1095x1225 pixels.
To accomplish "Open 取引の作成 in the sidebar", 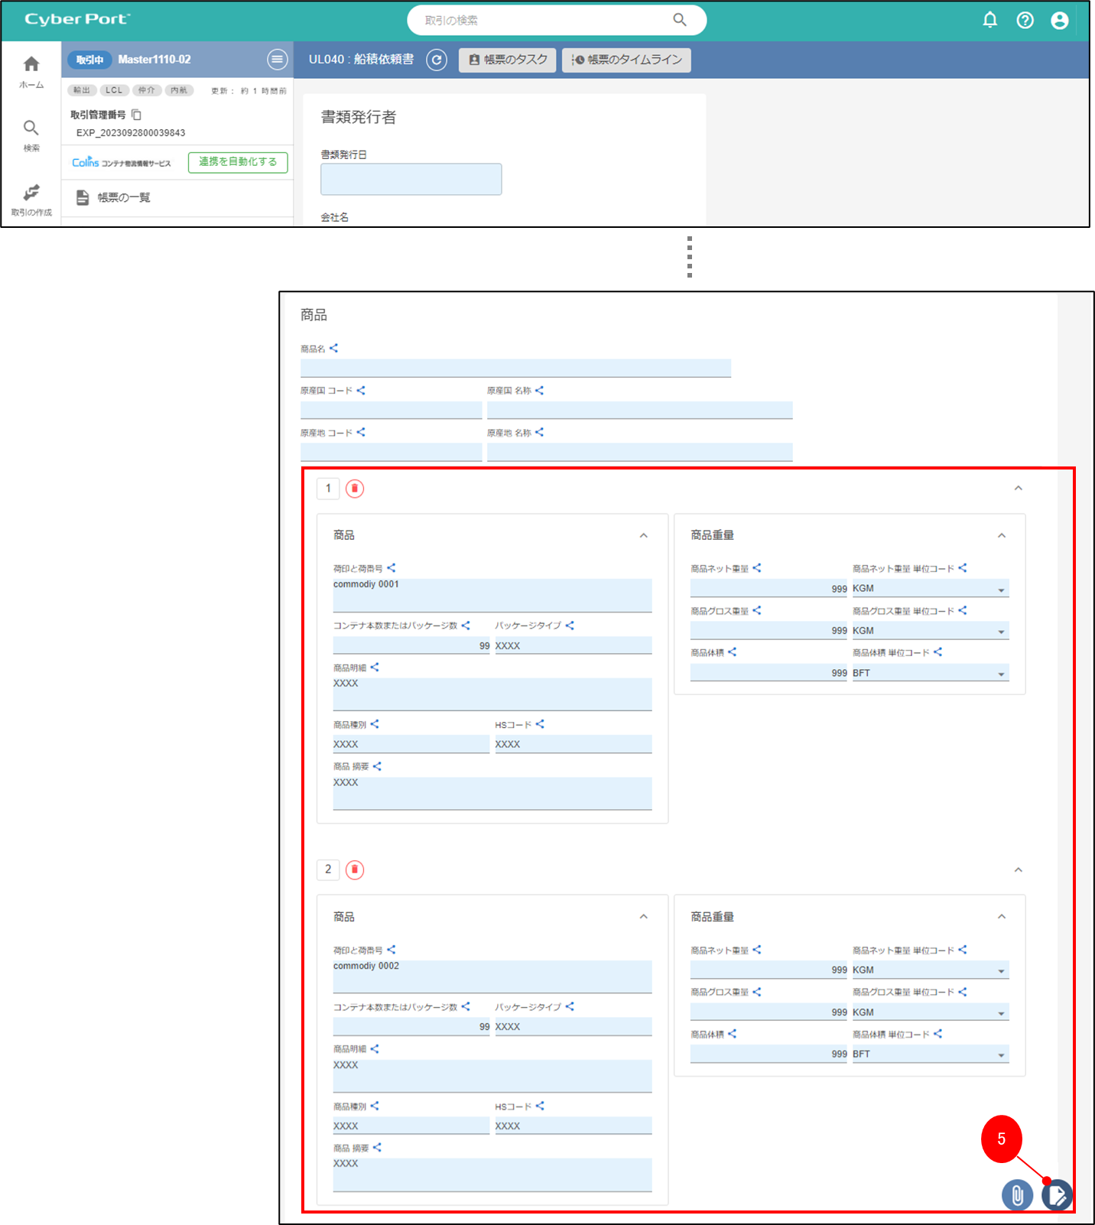I will click(x=31, y=200).
